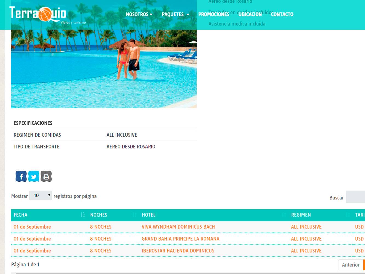Screen dimensions: 365x274
Task: Click the NOCHES column header
Action: tap(113, 215)
